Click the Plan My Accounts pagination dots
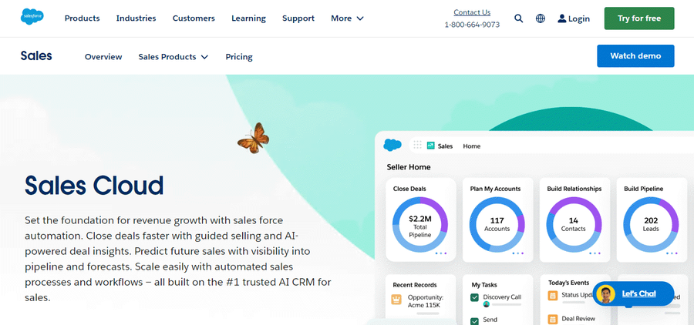 (x=518, y=253)
